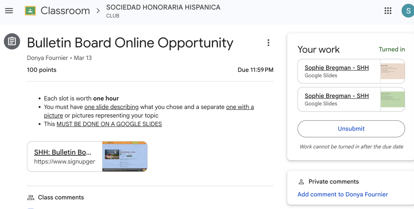The height and width of the screenshot is (209, 414).
Task: Click the signup page preview thumbnail
Action: pos(125,156)
